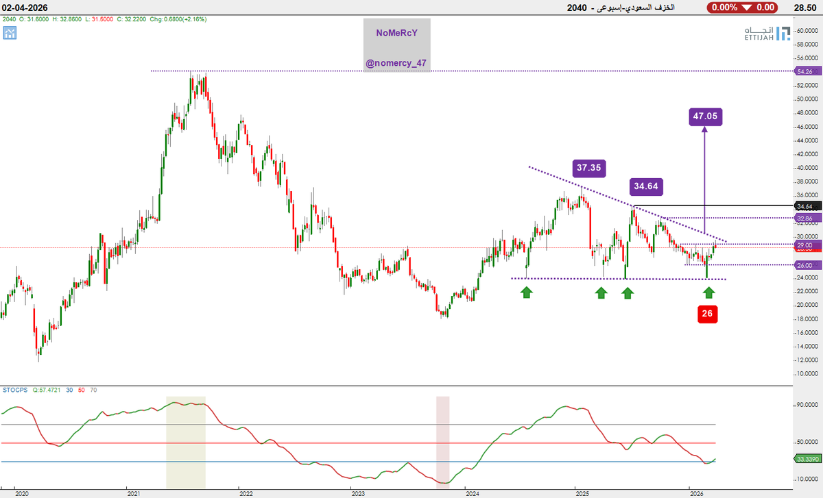Click the 2021 label on the time axis
Image resolution: width=823 pixels, height=498 pixels.
pos(134,493)
